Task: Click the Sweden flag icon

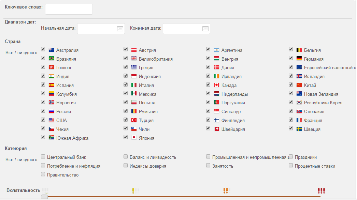Action: coord(299,129)
